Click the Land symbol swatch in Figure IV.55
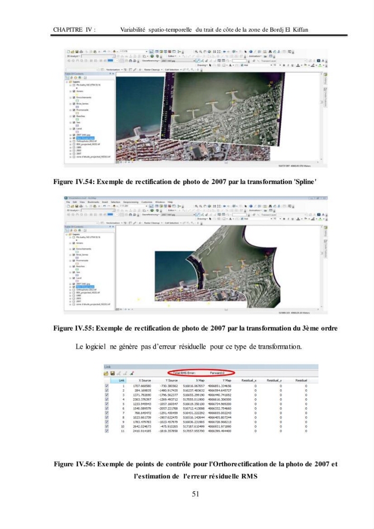Image resolution: width=374 pixels, height=529 pixels. point(77,281)
